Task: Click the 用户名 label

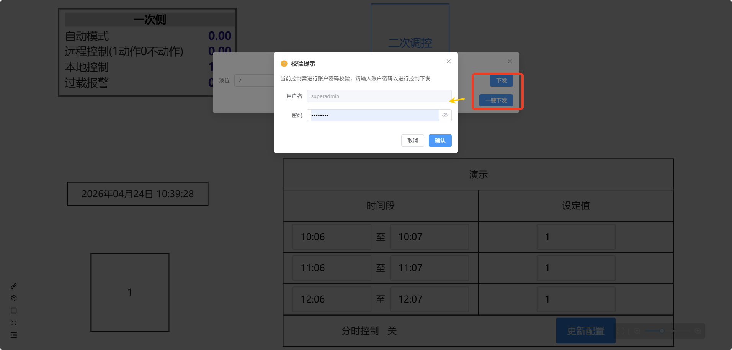Action: coord(294,96)
